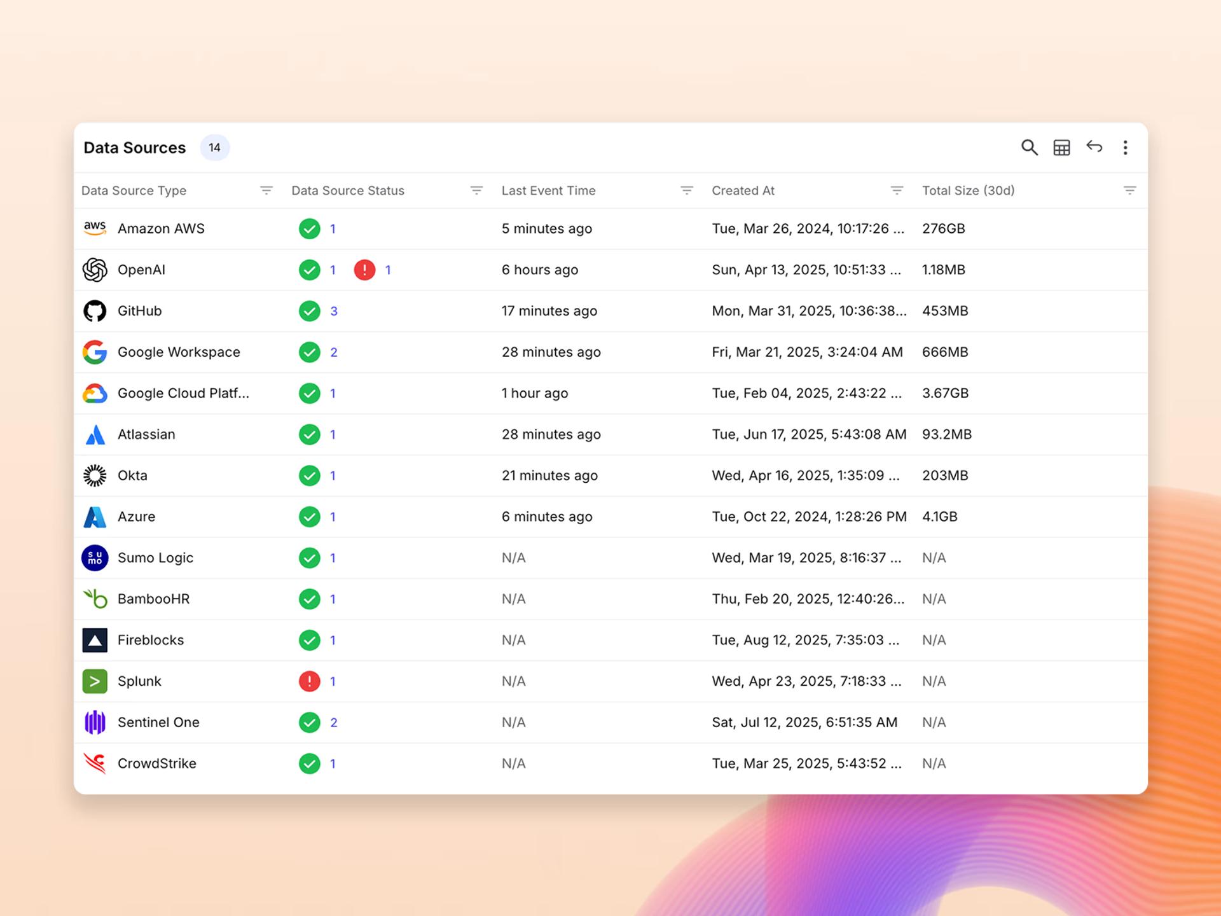Click the GitHub logo icon
1221x916 pixels.
[95, 311]
